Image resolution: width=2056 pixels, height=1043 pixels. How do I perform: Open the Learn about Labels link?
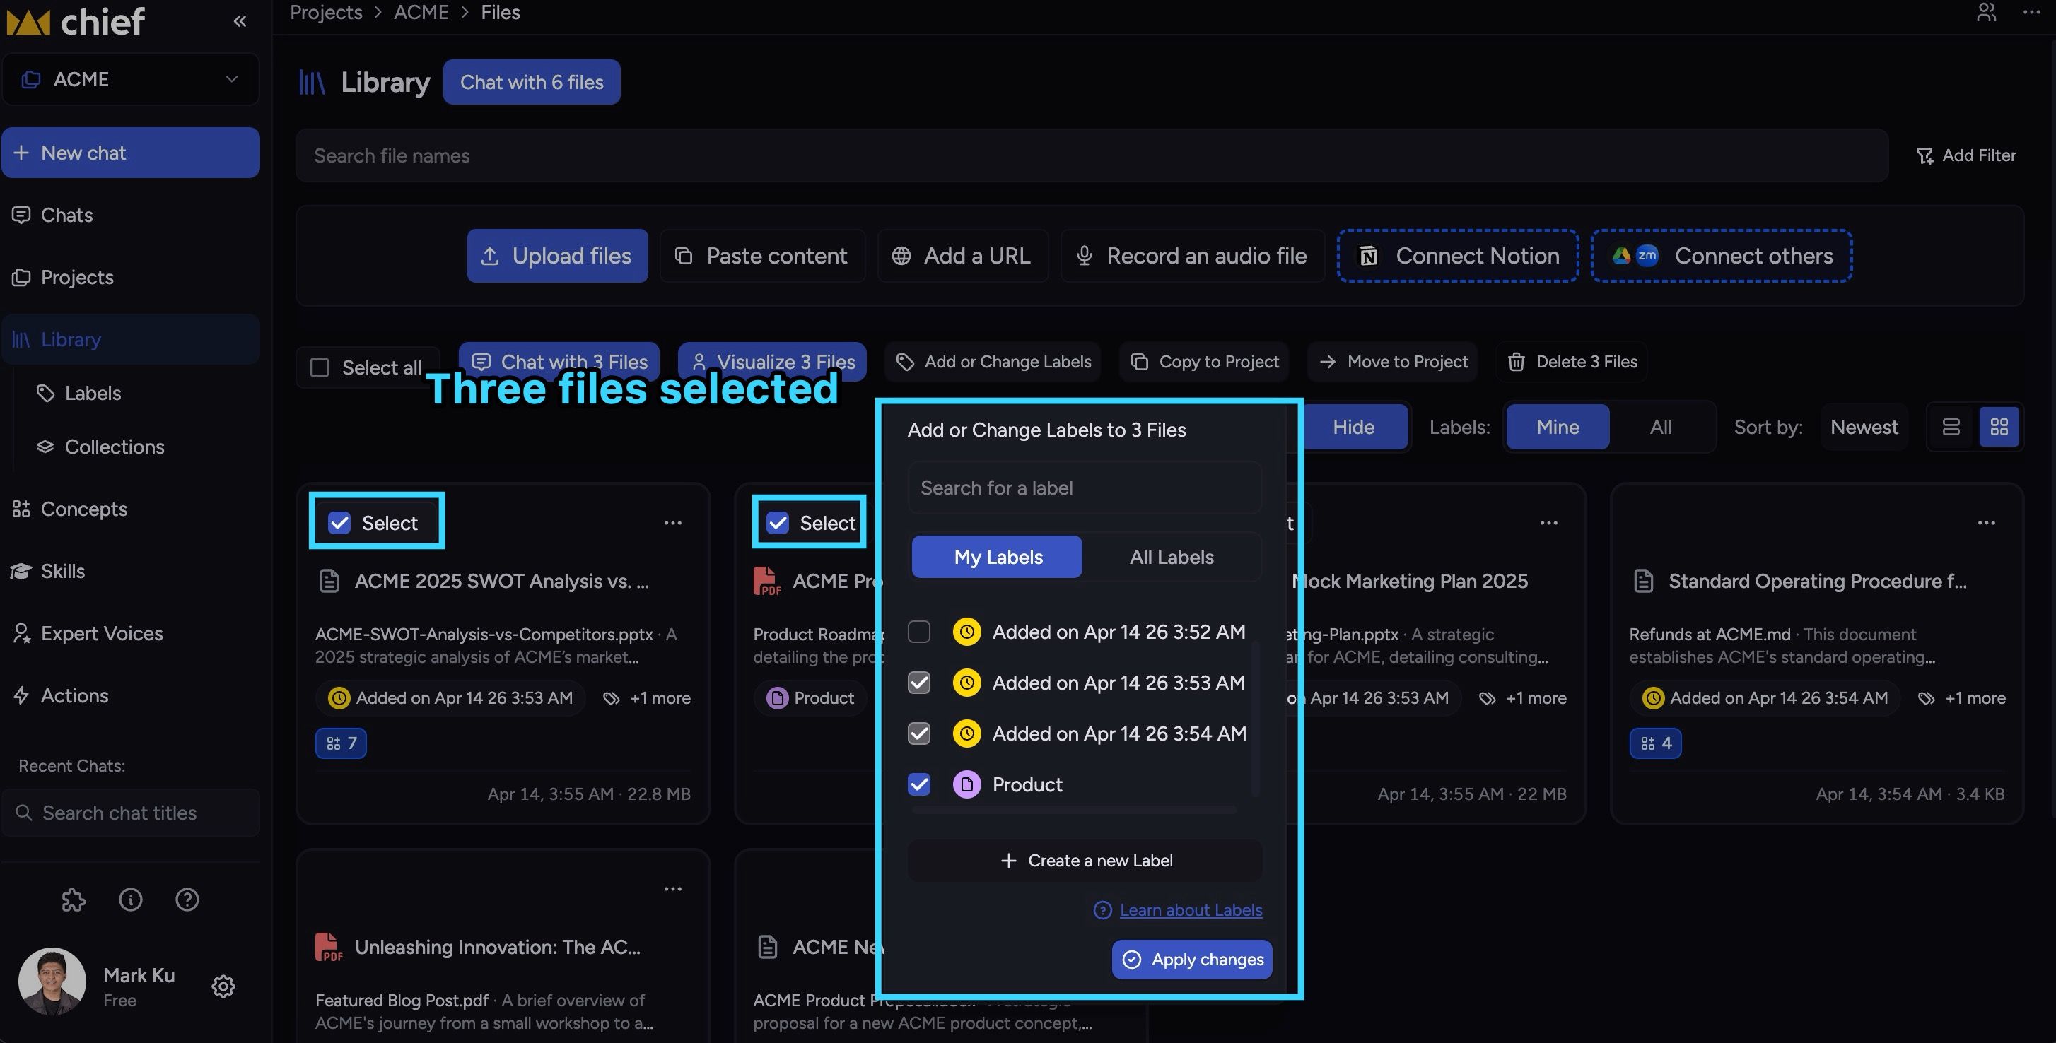point(1190,909)
